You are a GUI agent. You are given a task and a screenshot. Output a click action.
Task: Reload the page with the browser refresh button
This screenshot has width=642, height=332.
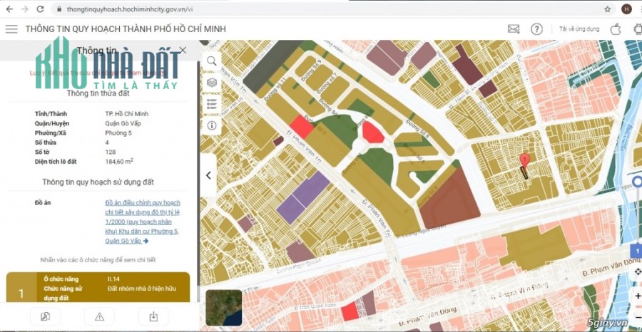click(x=41, y=9)
